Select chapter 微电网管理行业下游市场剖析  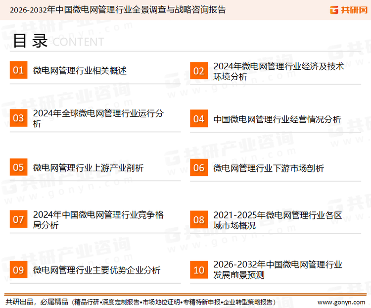pyautogui.click(x=268, y=168)
